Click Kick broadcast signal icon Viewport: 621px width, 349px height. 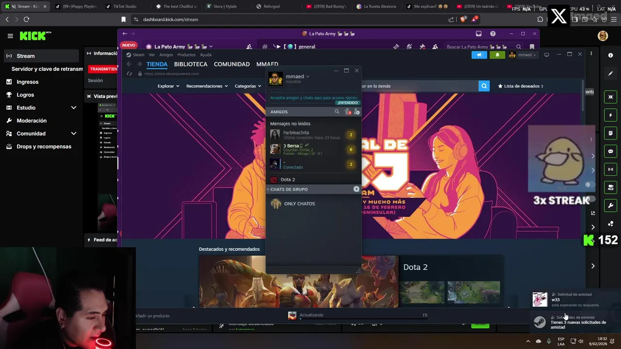(x=610, y=169)
